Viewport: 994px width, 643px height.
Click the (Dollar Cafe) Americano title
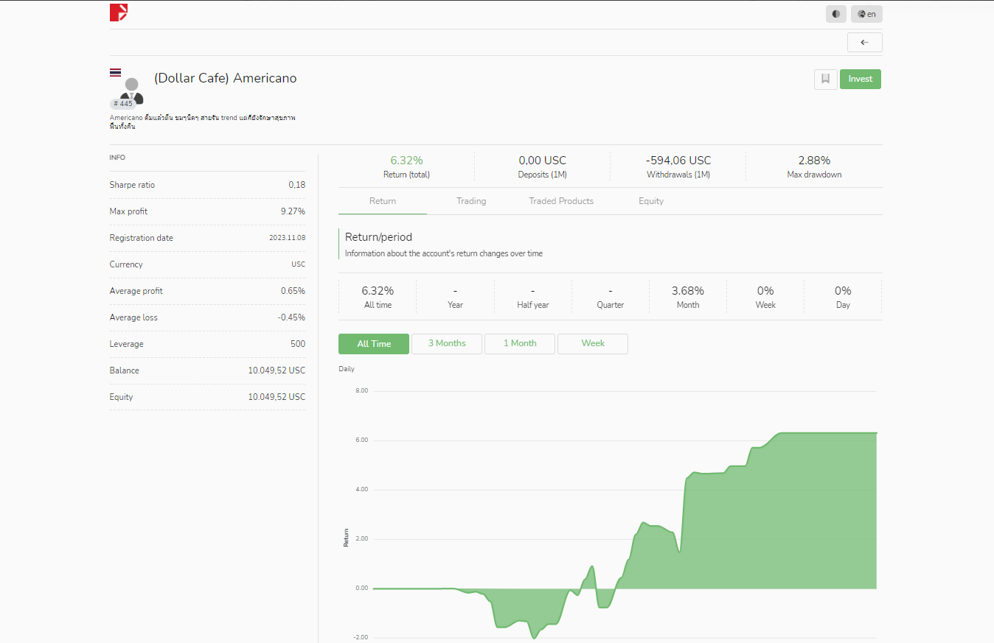click(226, 78)
